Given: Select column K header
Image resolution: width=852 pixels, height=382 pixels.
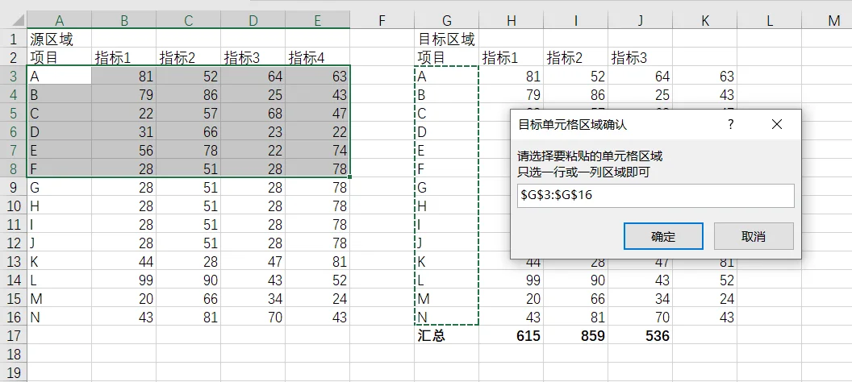Looking at the screenshot, I should [705, 21].
